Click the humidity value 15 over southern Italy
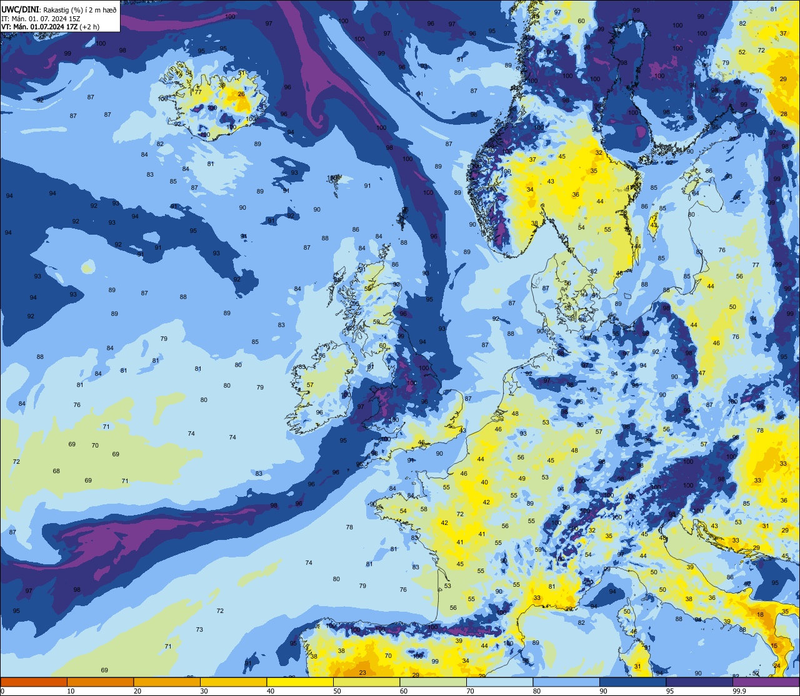 (774, 646)
